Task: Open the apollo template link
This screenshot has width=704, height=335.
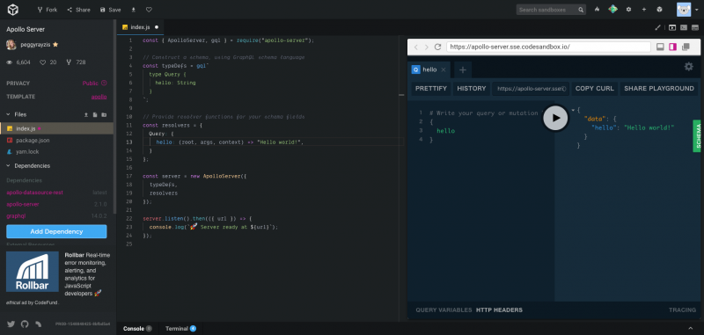Action: coord(99,97)
